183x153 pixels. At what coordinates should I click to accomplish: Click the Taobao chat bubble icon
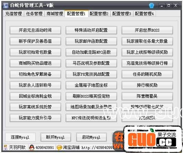click(59, 147)
